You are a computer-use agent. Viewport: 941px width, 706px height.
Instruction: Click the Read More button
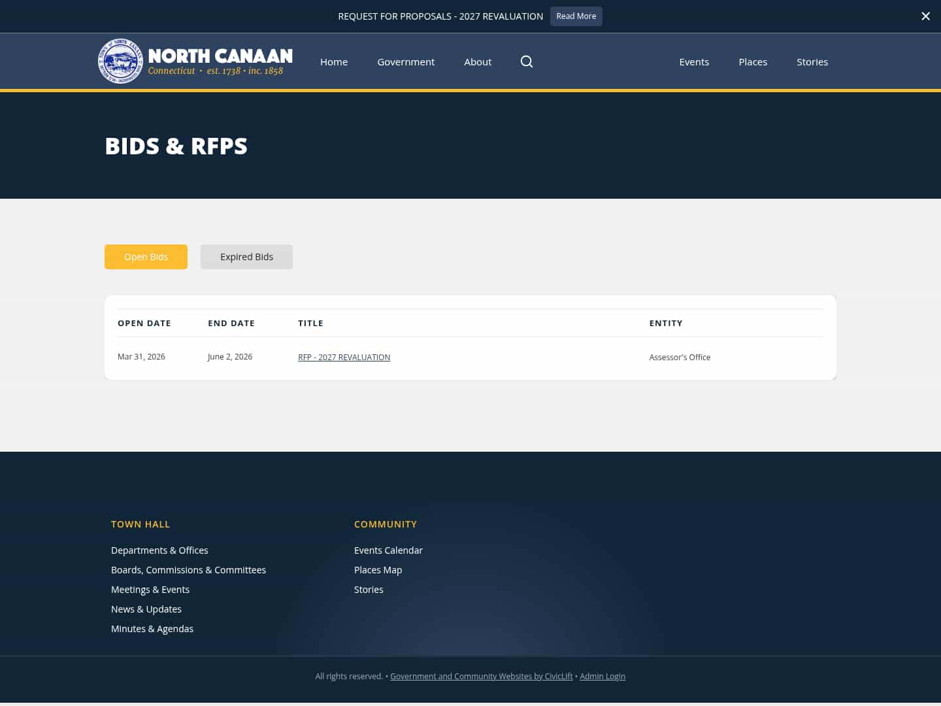click(x=576, y=16)
